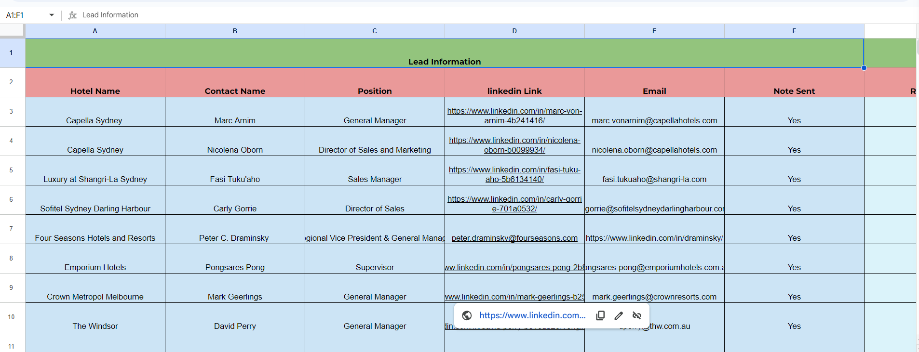Select the Yes cell in The Windsor row
The width and height of the screenshot is (919, 352).
click(x=794, y=317)
